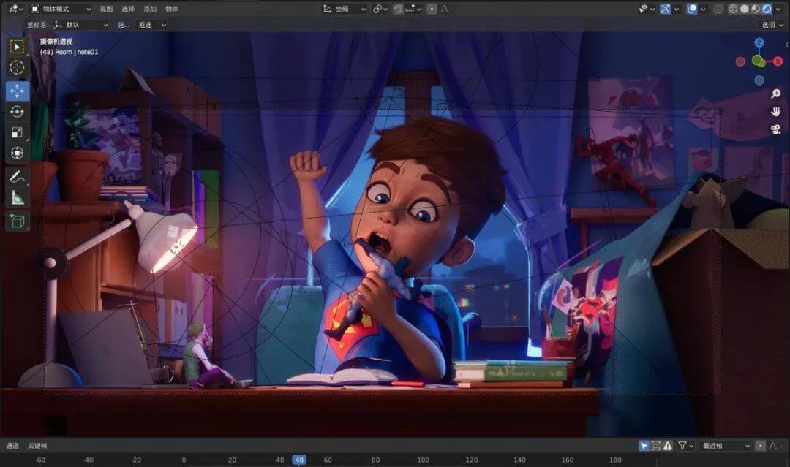Select solid viewport shading
The image size is (790, 467).
point(744,9)
